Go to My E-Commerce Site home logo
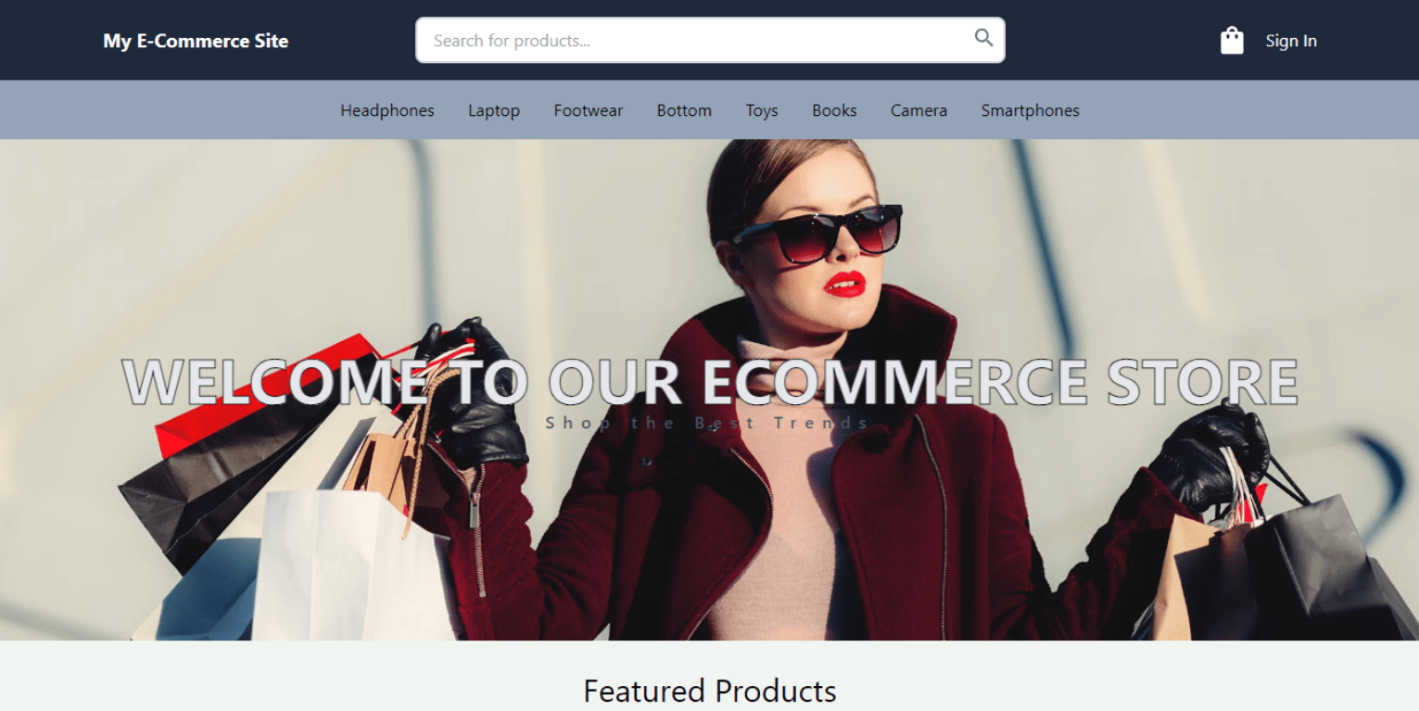The image size is (1419, 711). coord(196,41)
